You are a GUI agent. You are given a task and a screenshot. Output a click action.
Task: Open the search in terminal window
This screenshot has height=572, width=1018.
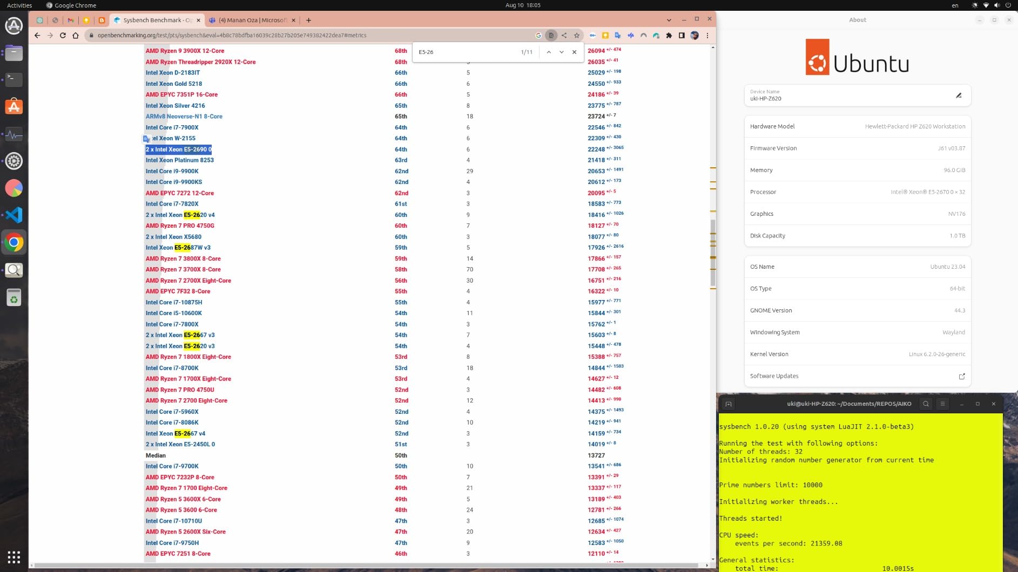point(926,404)
